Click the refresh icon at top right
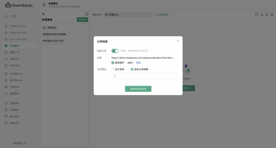276x148 pixels. tap(267, 15)
